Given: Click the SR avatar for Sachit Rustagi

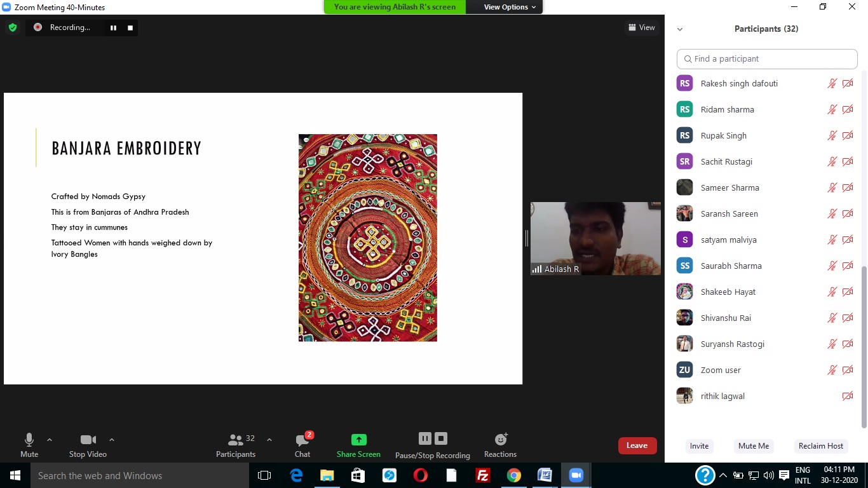Looking at the screenshot, I should click(684, 161).
